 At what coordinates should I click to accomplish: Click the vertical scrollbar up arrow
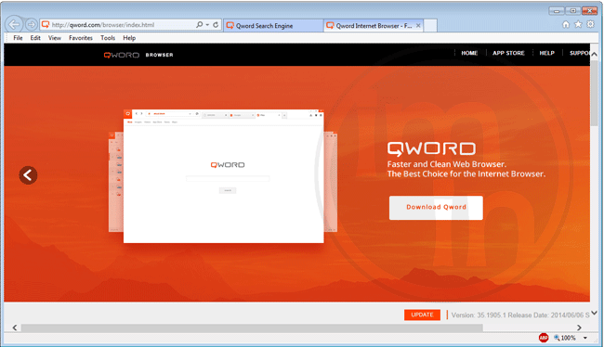[595, 55]
